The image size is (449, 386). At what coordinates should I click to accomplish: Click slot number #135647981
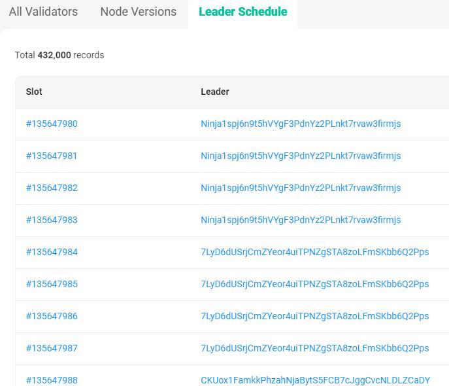(52, 156)
